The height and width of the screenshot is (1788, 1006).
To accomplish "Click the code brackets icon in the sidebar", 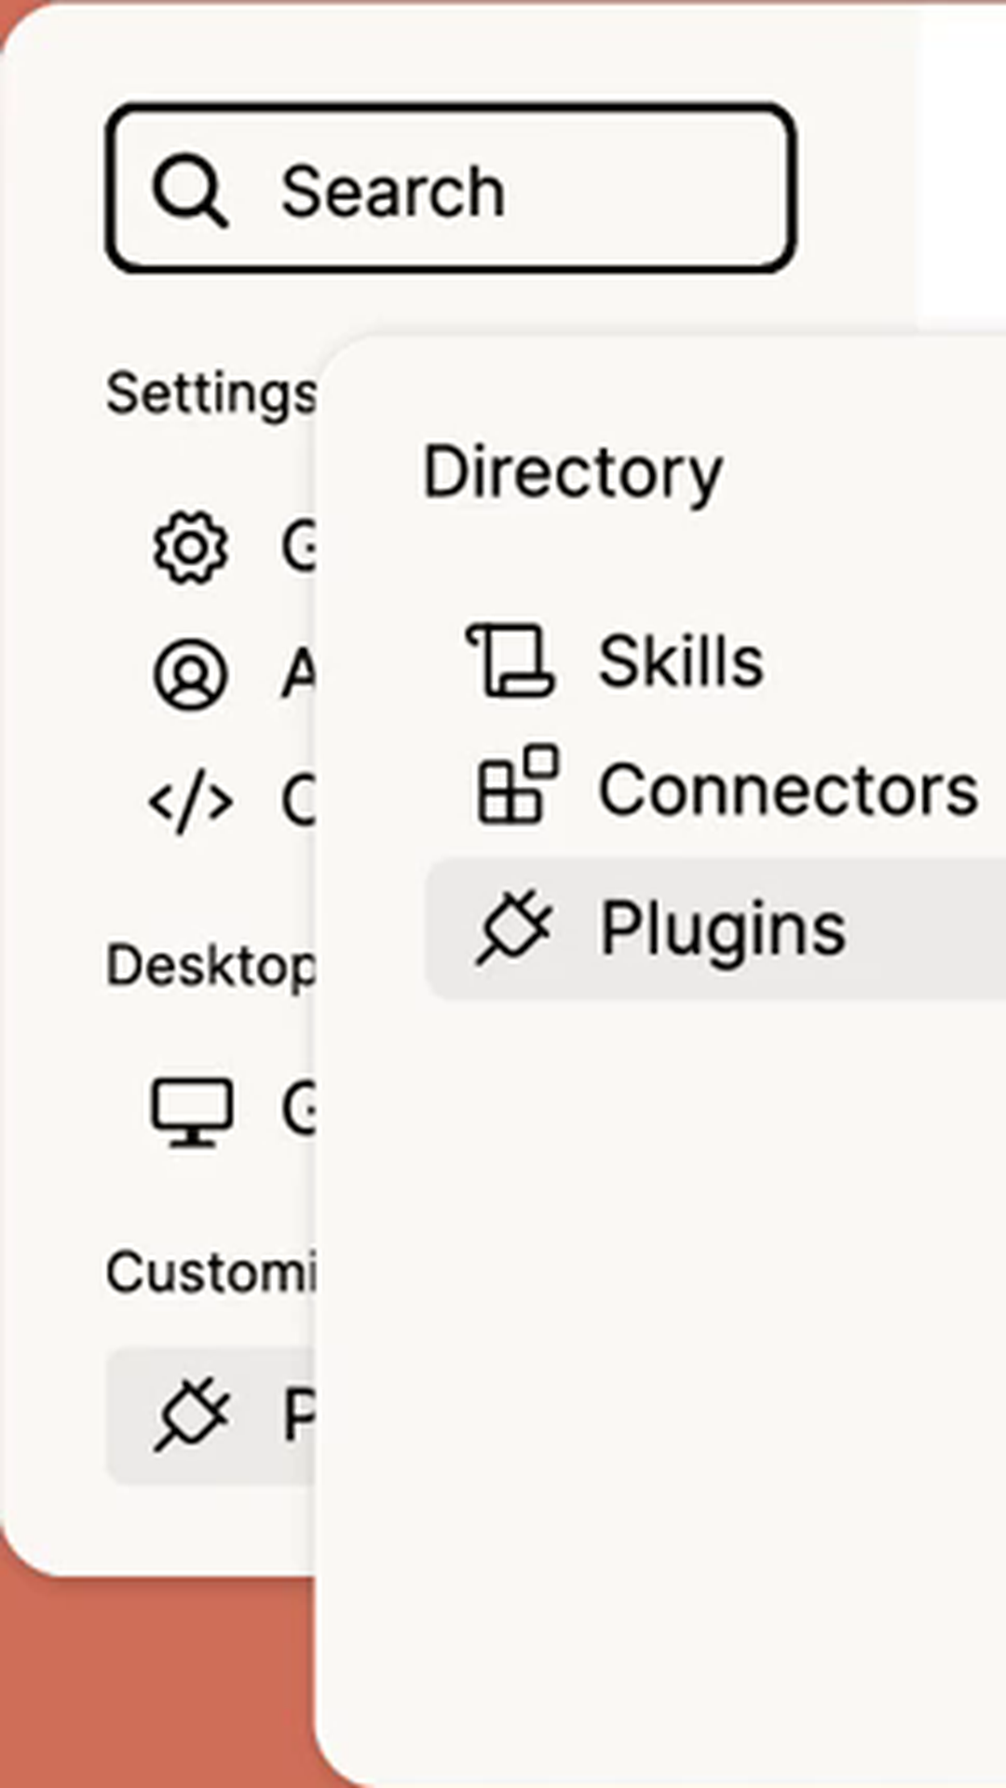I will 191,803.
